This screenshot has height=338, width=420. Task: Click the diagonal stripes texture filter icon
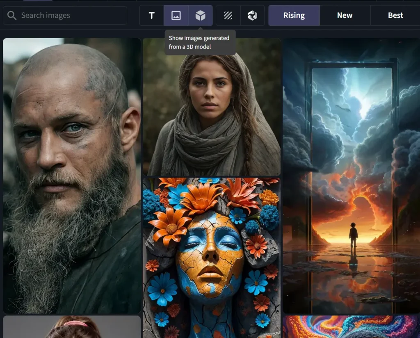click(228, 15)
